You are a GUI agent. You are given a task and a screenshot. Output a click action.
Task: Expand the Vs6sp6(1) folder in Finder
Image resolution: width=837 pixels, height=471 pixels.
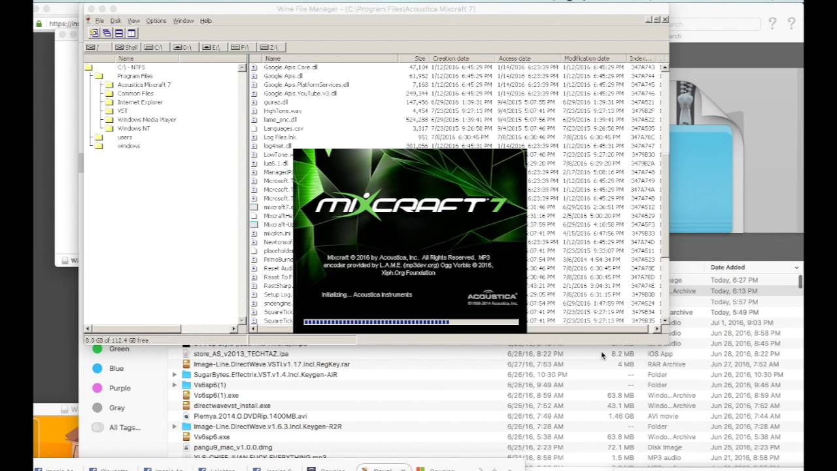coord(174,385)
